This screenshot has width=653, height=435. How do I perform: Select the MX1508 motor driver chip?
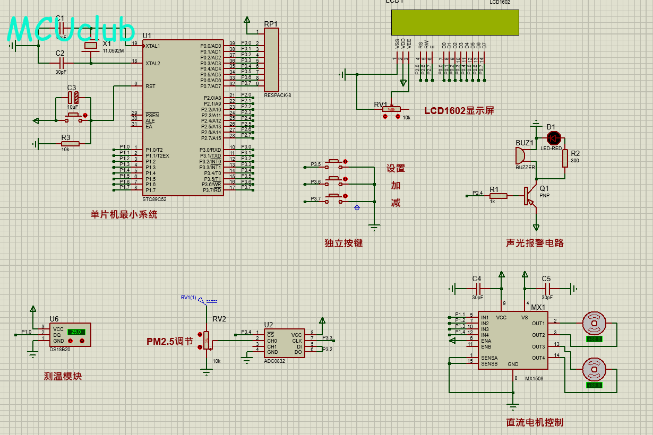click(x=513, y=340)
